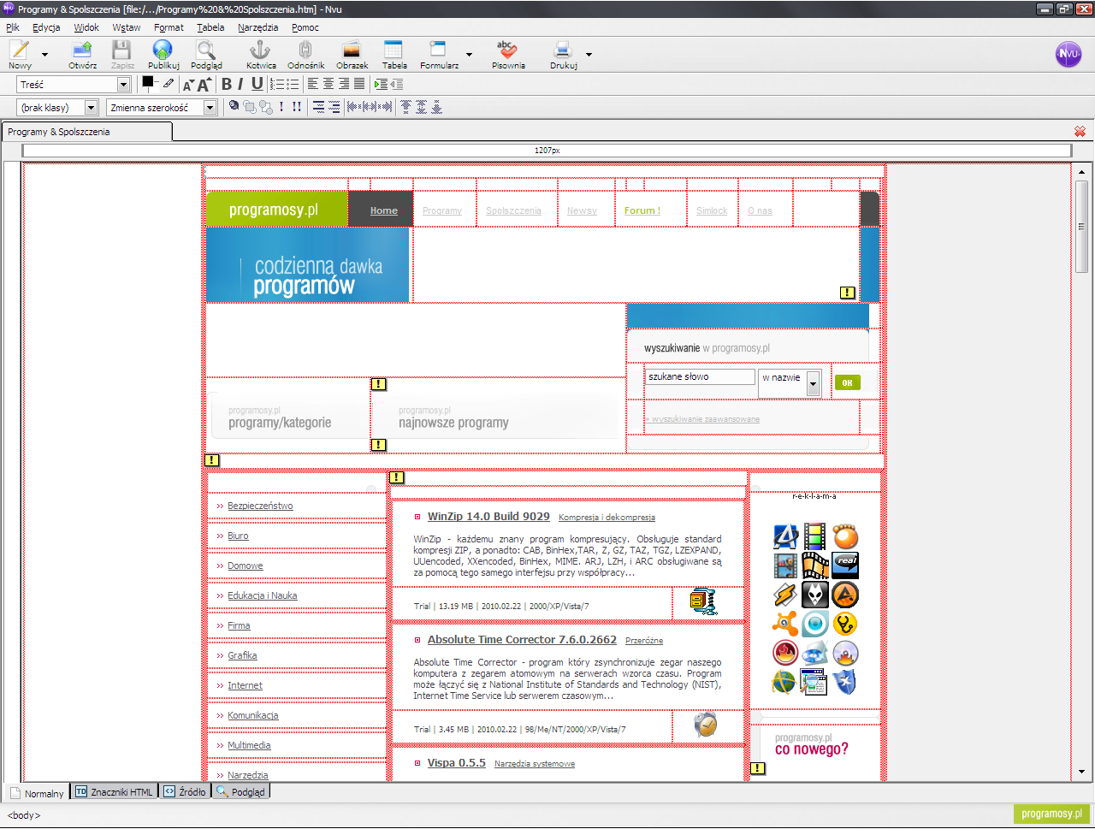Click the double exclamation strong emphasis icon

coord(296,107)
